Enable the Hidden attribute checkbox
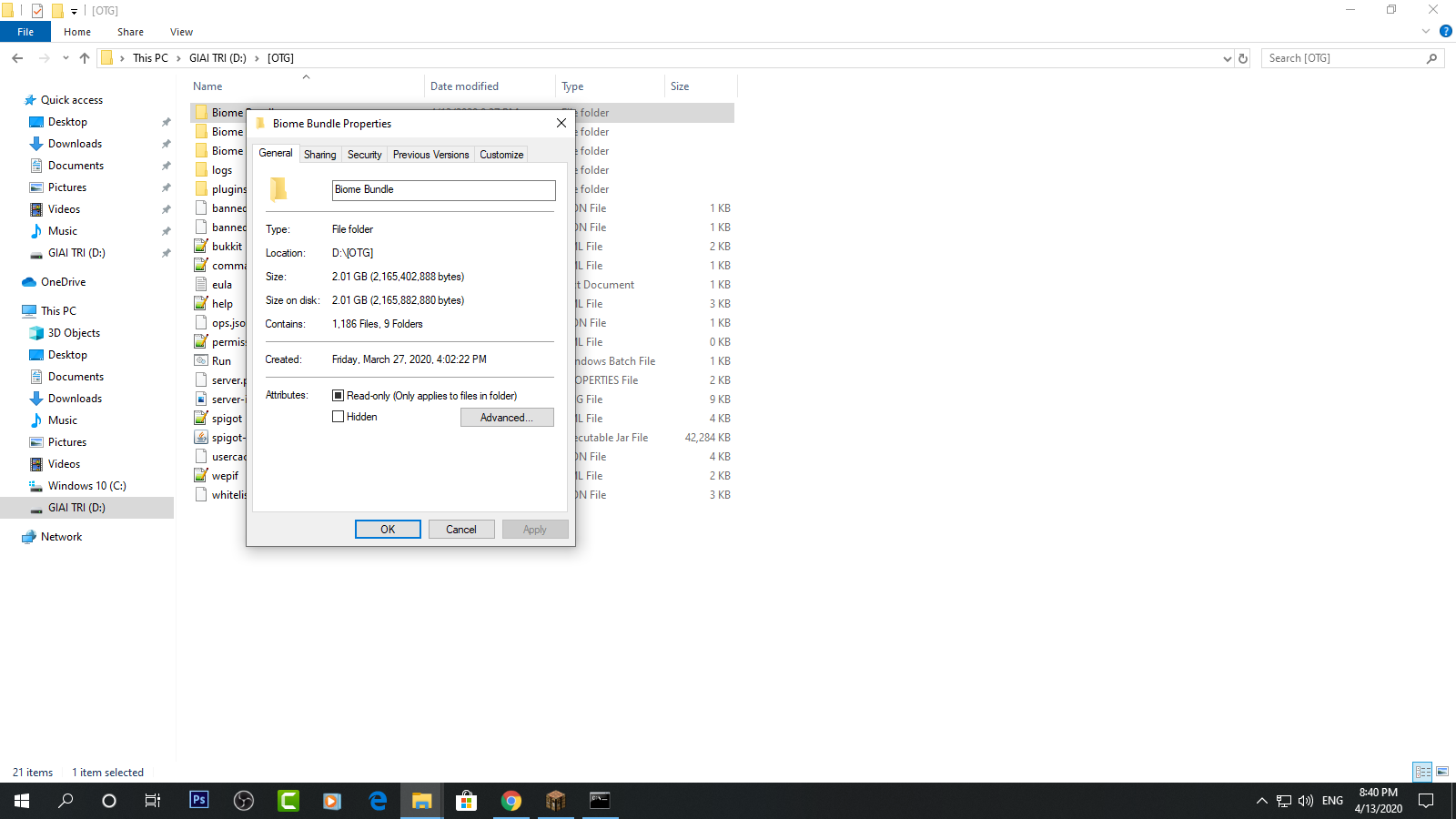The height and width of the screenshot is (819, 1456). click(x=338, y=417)
